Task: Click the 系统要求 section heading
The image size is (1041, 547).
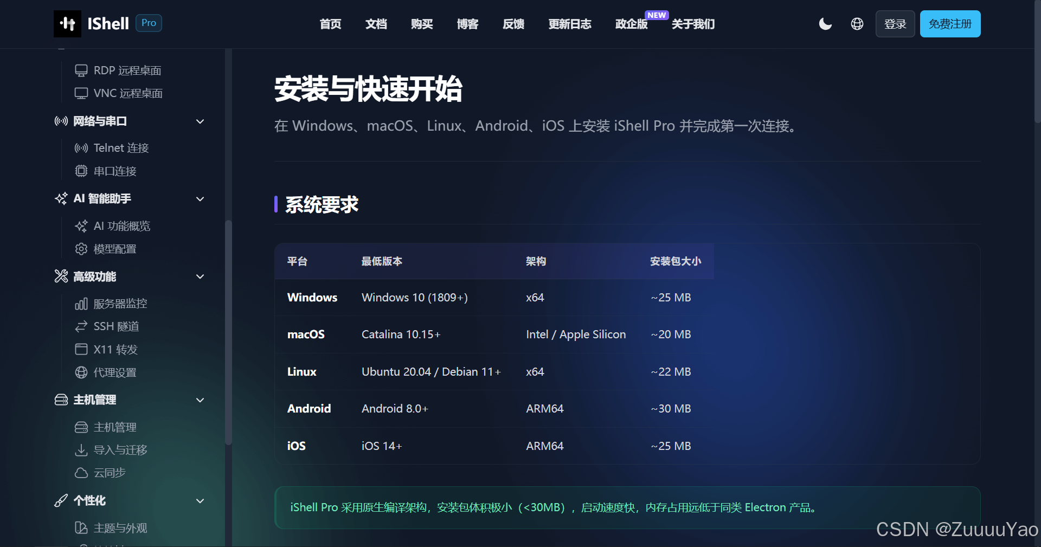Action: point(322,204)
